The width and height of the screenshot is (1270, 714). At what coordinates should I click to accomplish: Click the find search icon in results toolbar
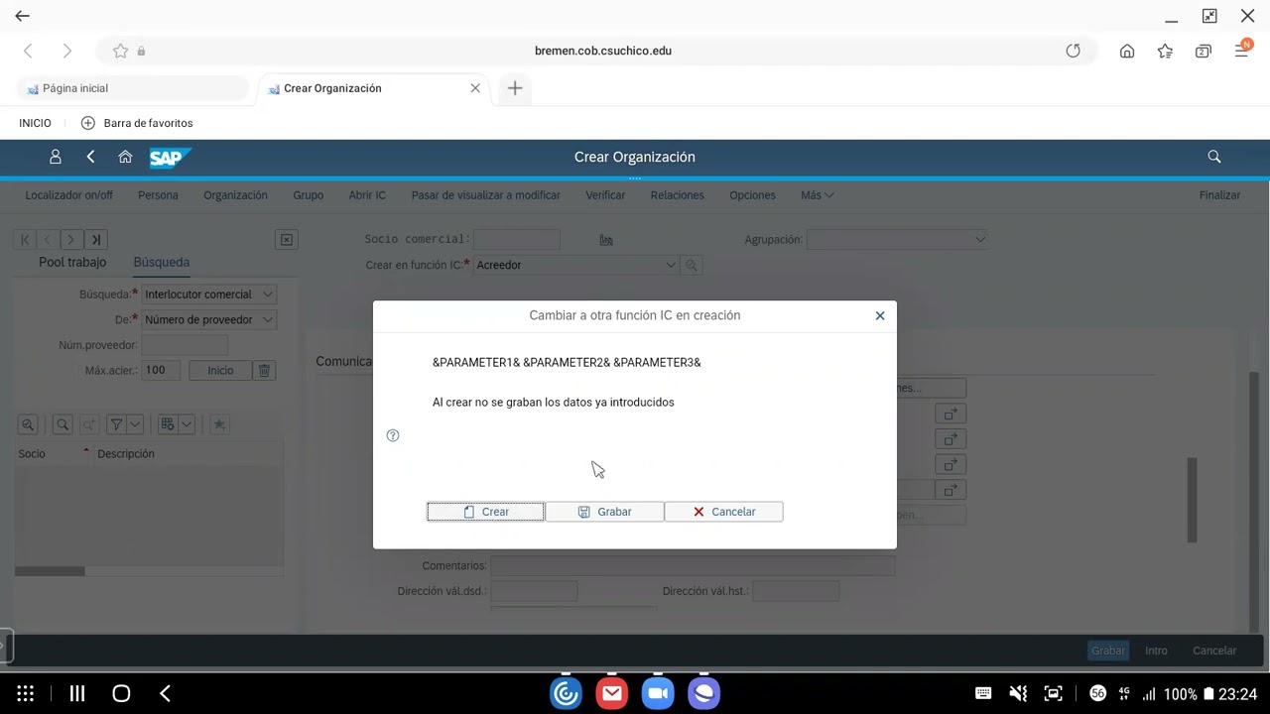pyautogui.click(x=63, y=424)
